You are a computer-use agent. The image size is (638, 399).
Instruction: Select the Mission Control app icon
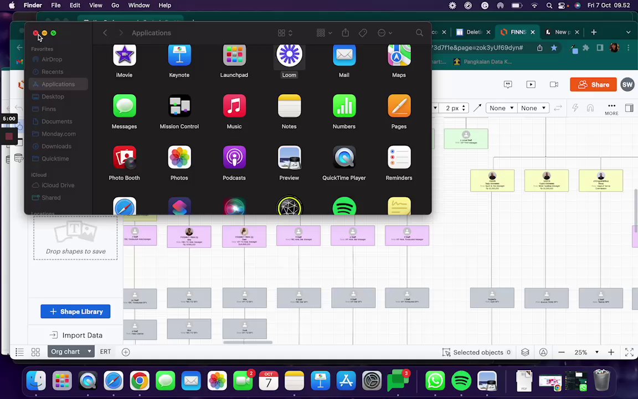[x=179, y=106]
